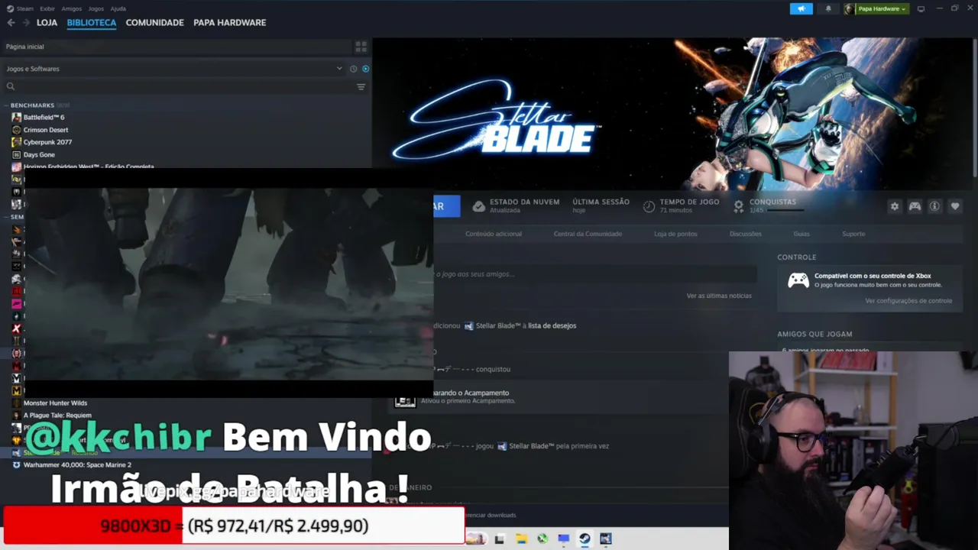Viewport: 978px width, 550px height.
Task: Click the achievements progress bar
Action: 784,209
